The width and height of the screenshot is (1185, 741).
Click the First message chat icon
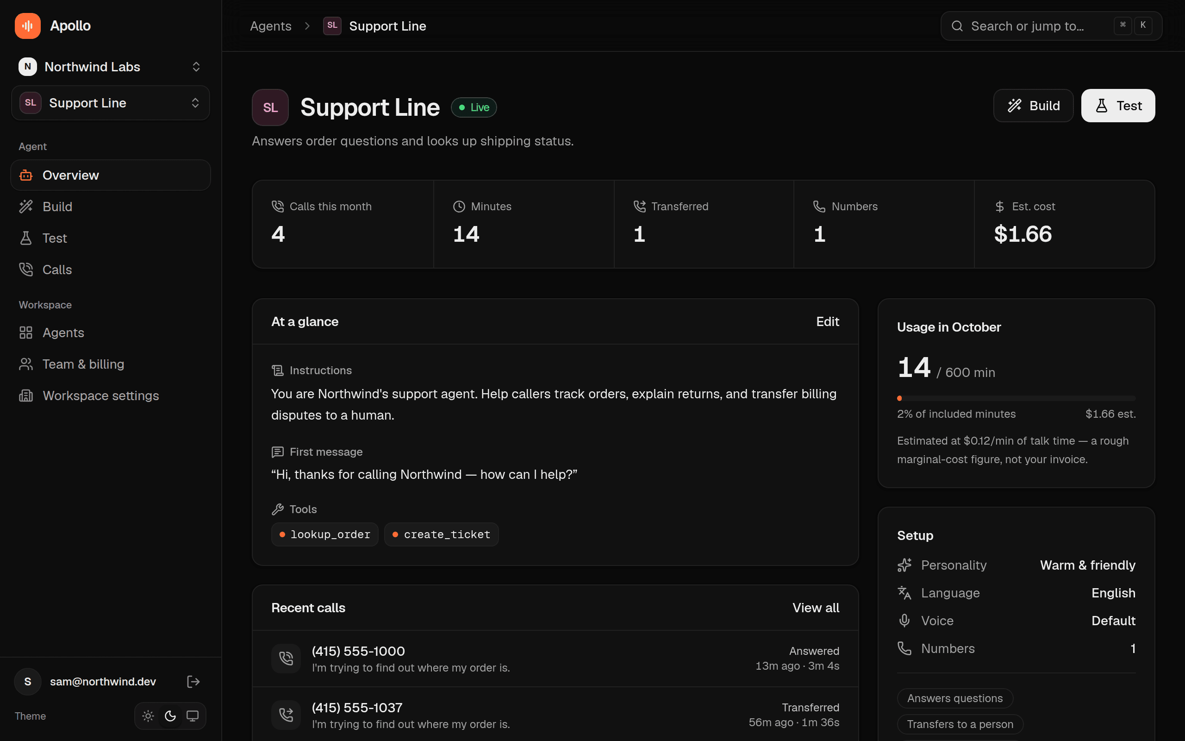coord(278,452)
